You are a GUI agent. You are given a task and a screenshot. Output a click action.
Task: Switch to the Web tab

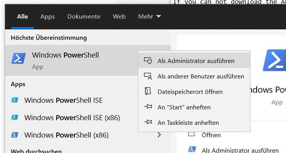click(x=119, y=17)
